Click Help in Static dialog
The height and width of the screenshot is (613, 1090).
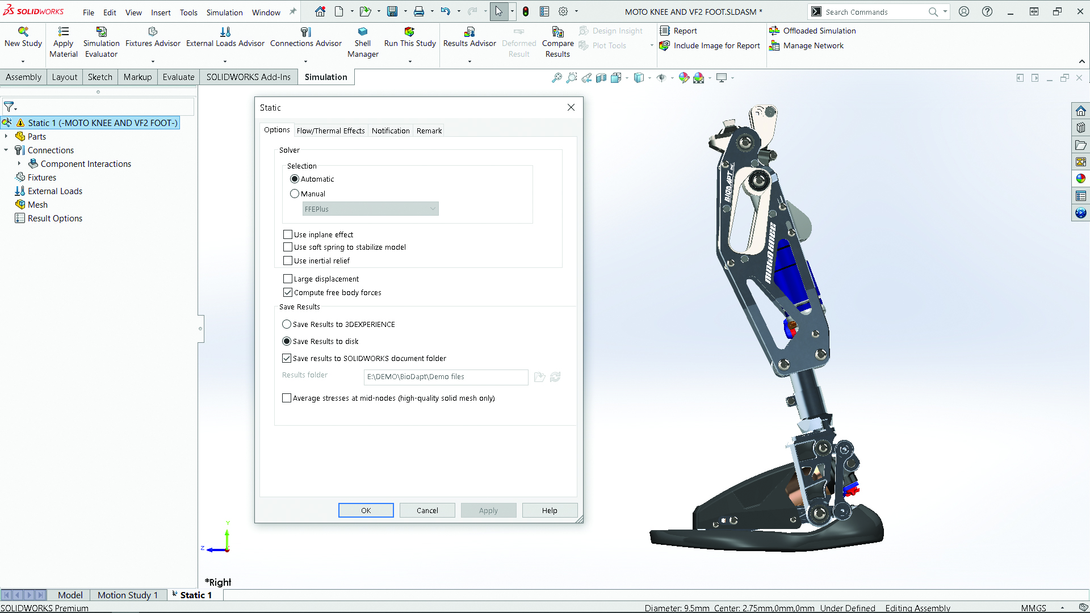coord(550,510)
